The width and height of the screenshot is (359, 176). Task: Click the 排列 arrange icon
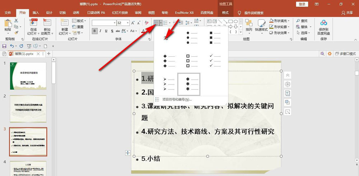[249, 23]
